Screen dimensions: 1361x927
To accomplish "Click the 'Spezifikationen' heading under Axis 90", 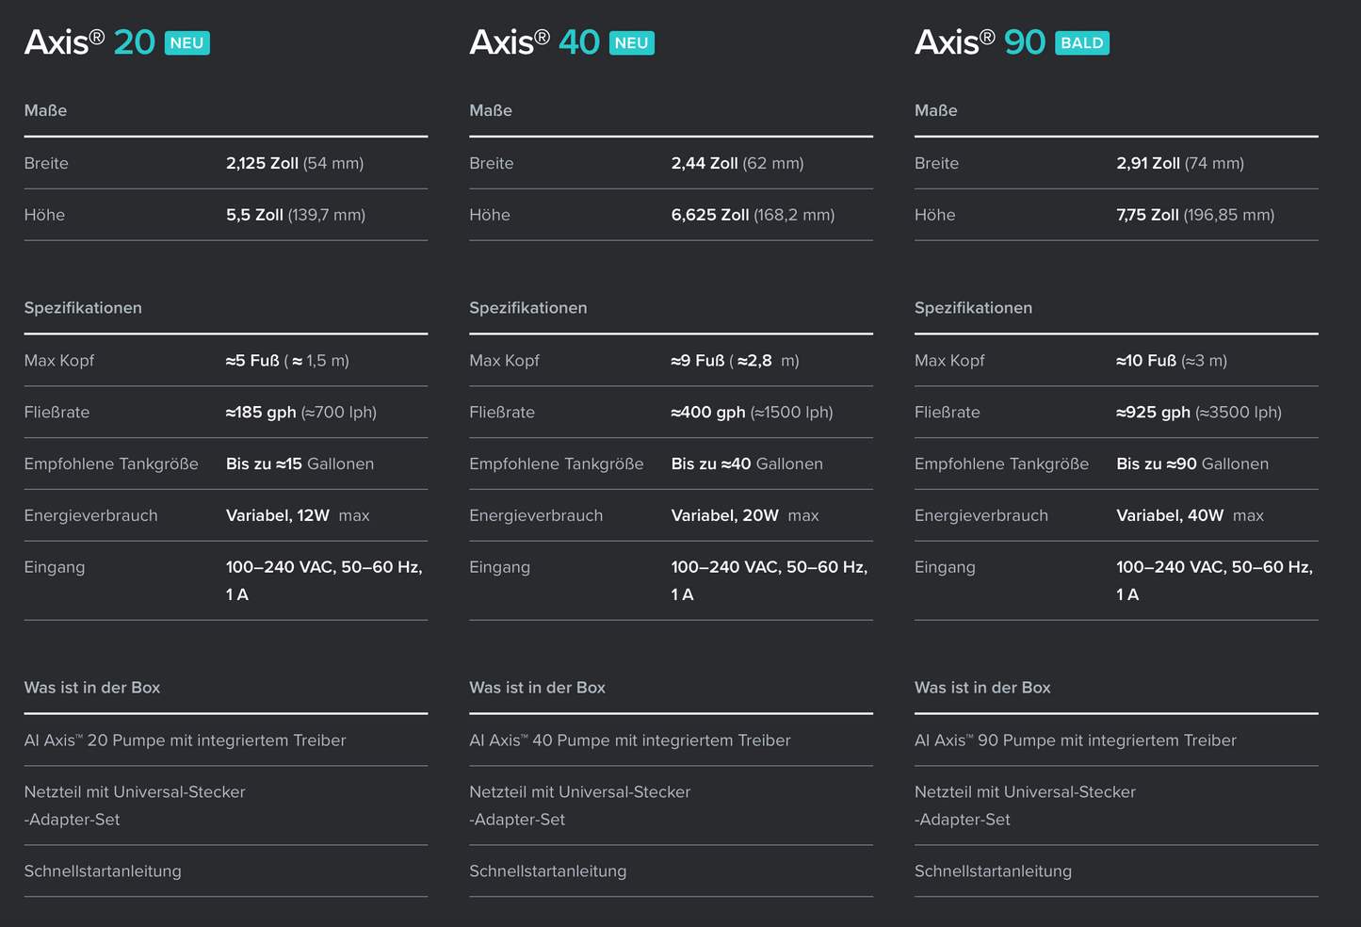I will coord(973,308).
